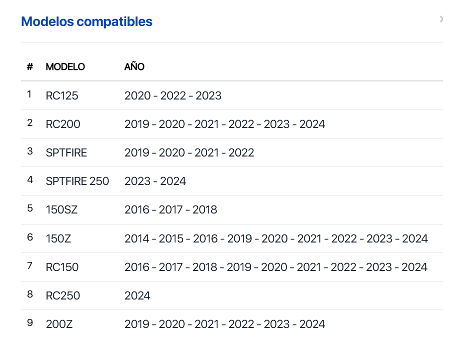The width and height of the screenshot is (464, 344).
Task: Click the RC250 model name
Action: 63,295
